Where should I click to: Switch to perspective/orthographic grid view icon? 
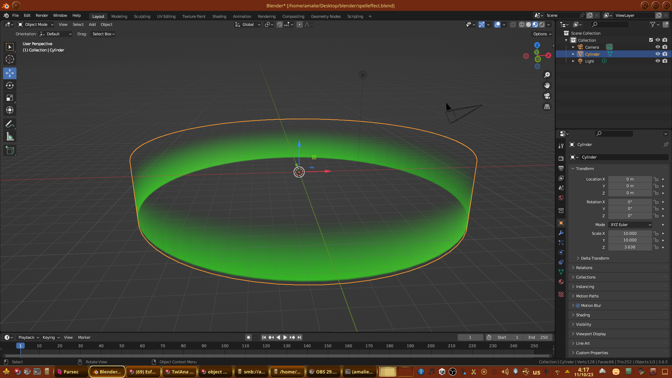click(547, 107)
